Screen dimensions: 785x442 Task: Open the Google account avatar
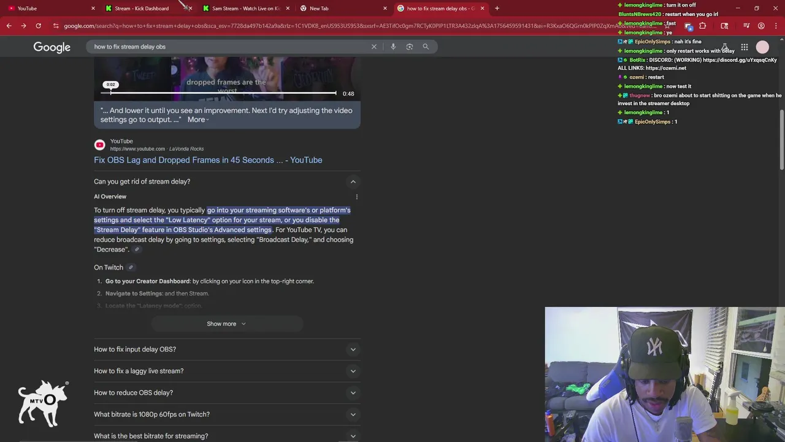tap(762, 47)
